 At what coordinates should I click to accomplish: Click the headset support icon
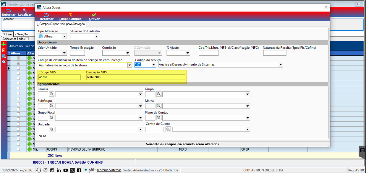point(38,170)
